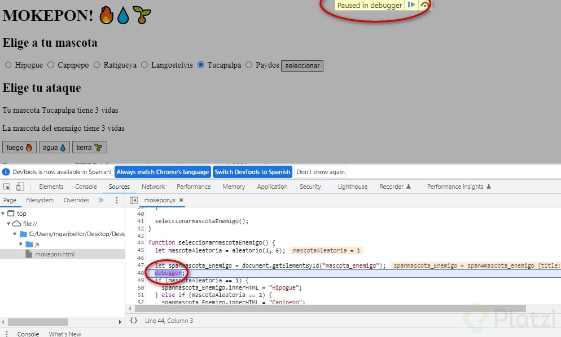Screen dimensions: 561x337
Task: Open the drawer three-dot menu
Action: (6, 334)
